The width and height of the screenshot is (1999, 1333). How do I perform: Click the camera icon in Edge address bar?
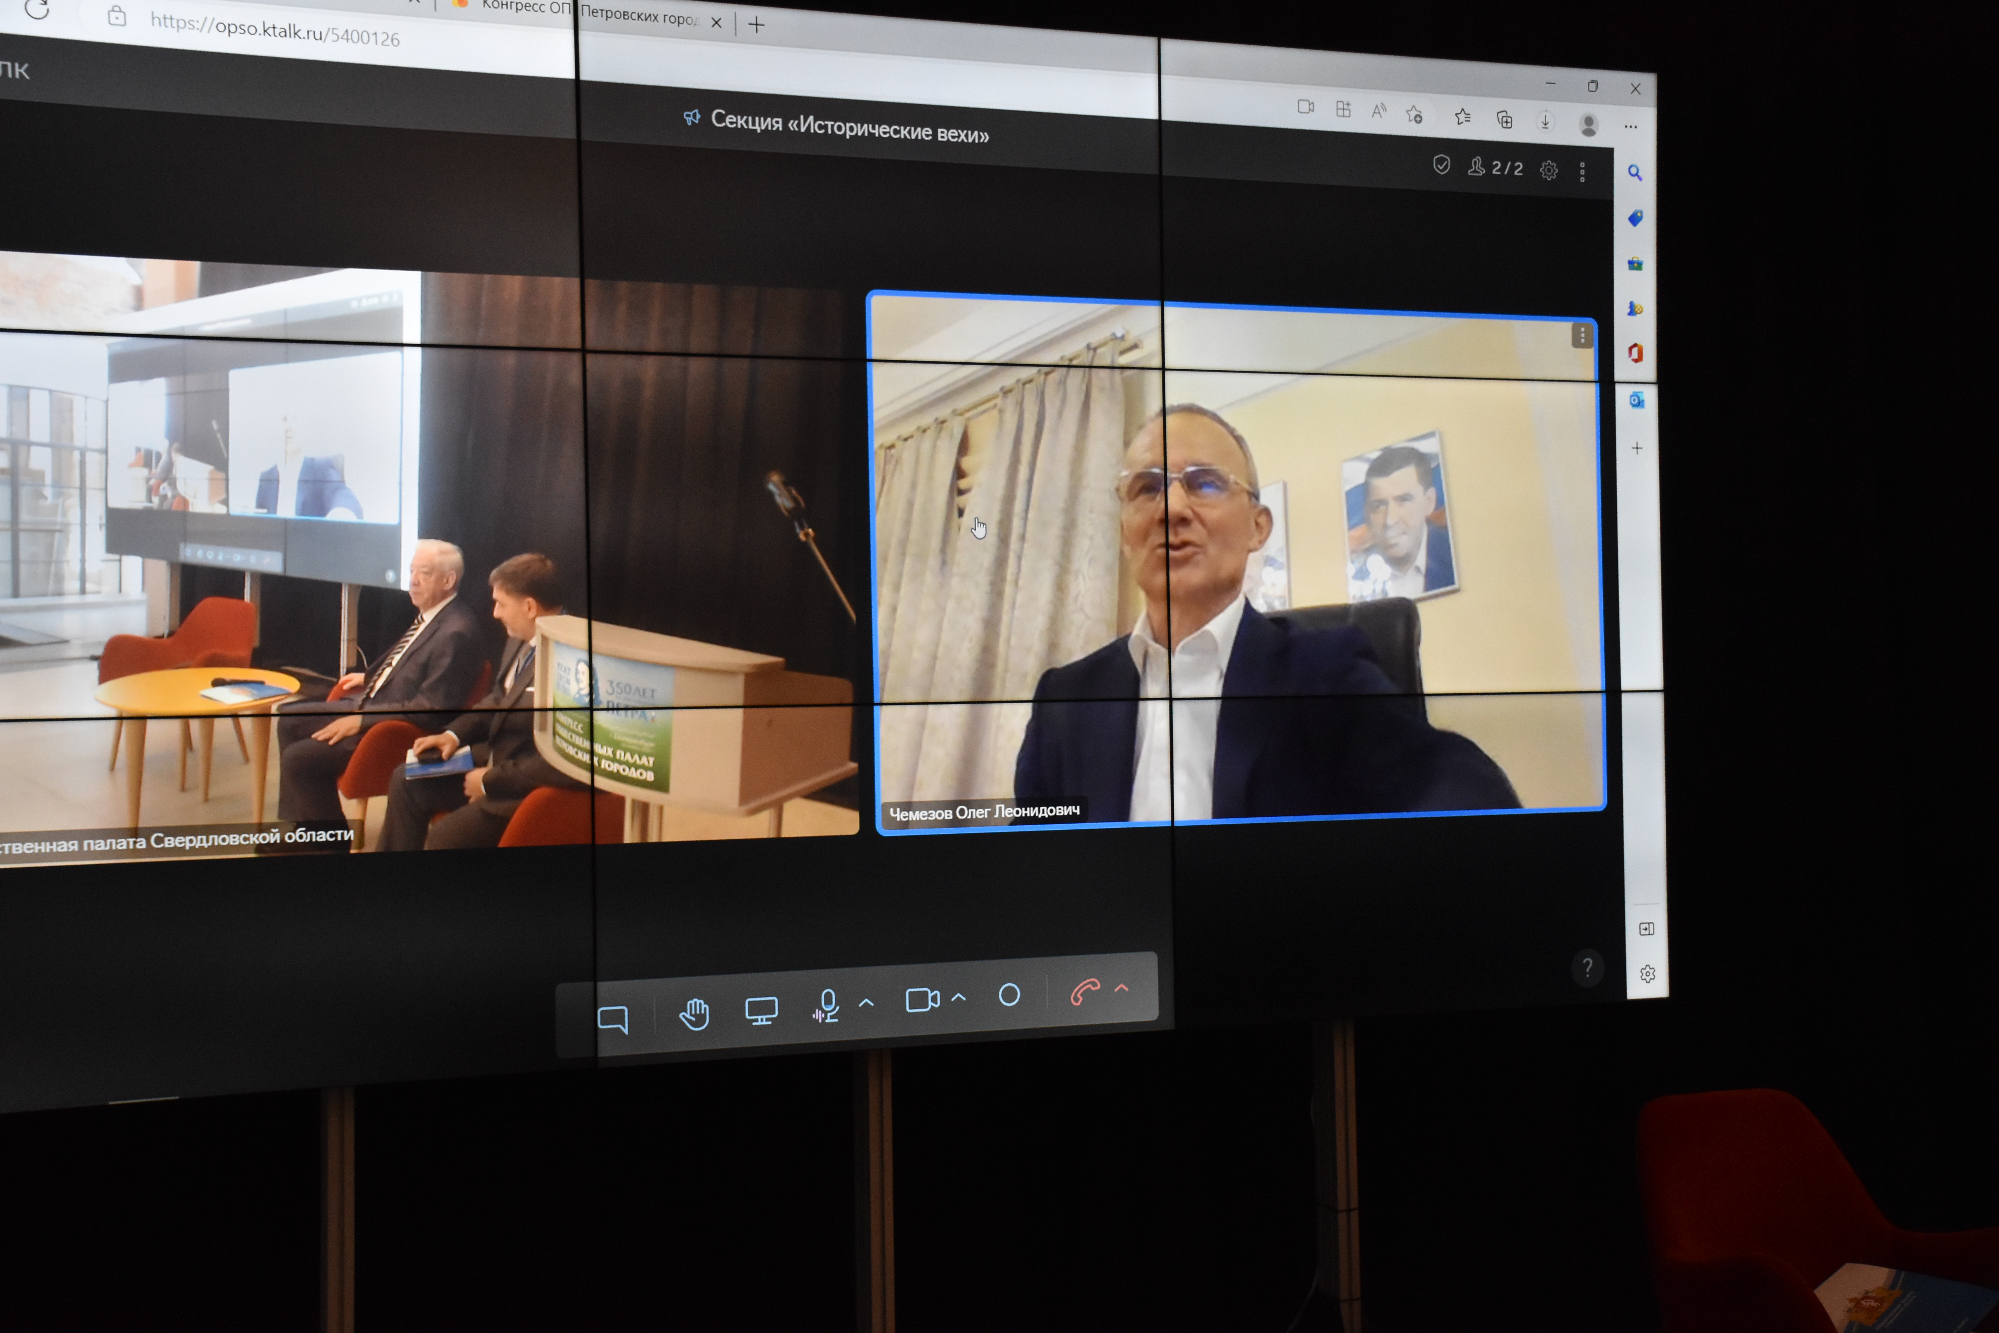click(x=1305, y=106)
